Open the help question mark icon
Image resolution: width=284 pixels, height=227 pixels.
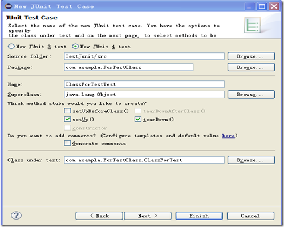point(16,216)
